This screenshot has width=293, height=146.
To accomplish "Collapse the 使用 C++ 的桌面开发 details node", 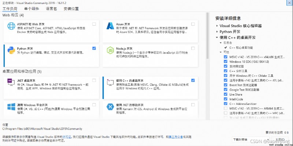I will pos(217,38).
